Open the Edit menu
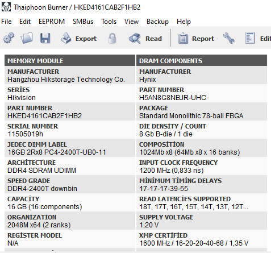Image resolution: width=271 pixels, height=253 pixels. tap(25, 22)
